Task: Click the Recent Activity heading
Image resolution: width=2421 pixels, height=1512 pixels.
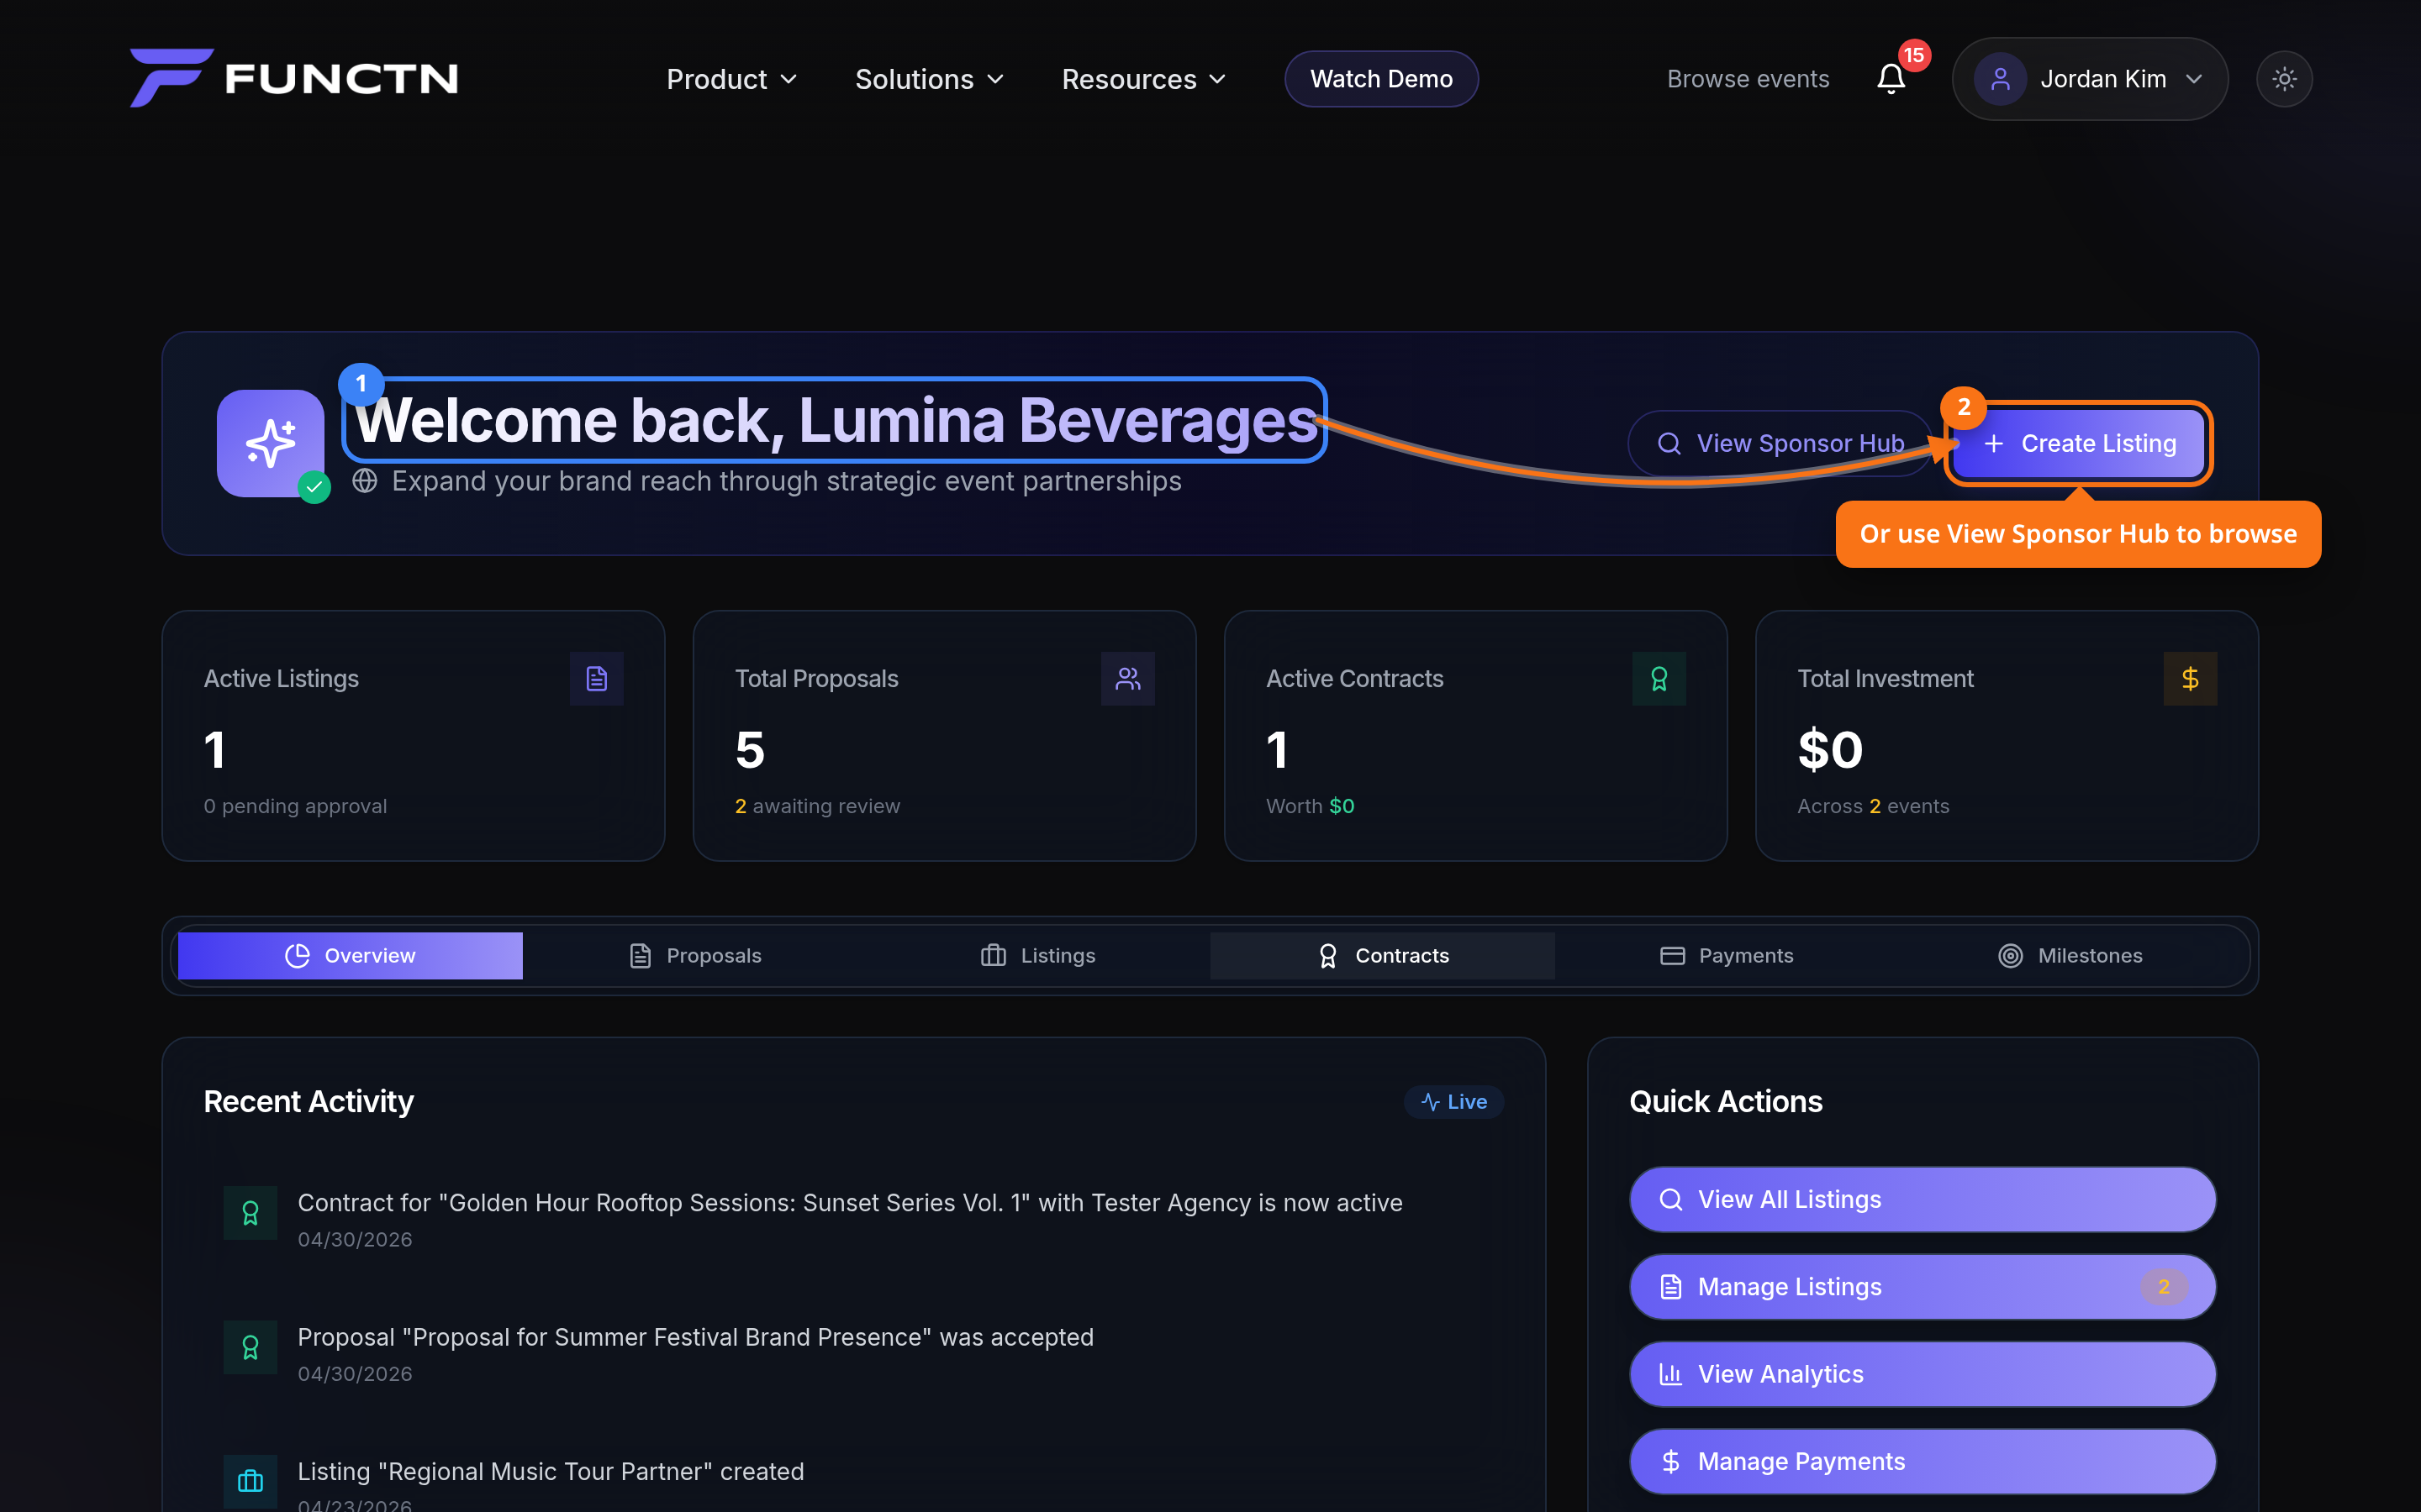Action: tap(309, 1101)
